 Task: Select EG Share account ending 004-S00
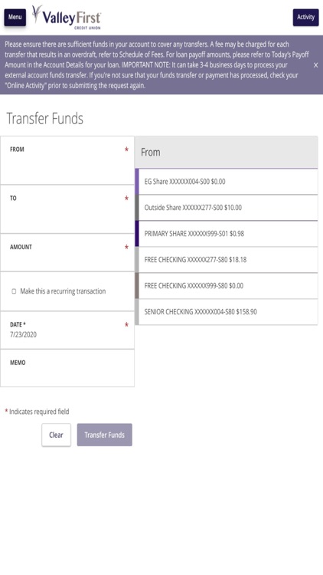tap(227, 182)
